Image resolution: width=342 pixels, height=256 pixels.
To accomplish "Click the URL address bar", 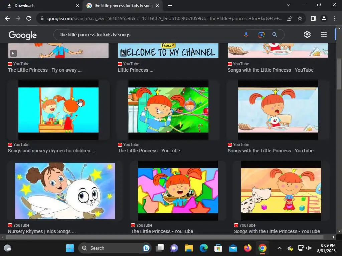I will 165,19.
